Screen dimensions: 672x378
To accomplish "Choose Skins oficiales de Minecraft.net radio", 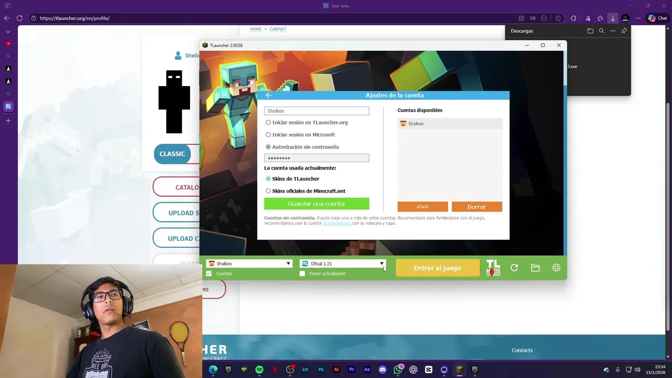I will pos(268,191).
